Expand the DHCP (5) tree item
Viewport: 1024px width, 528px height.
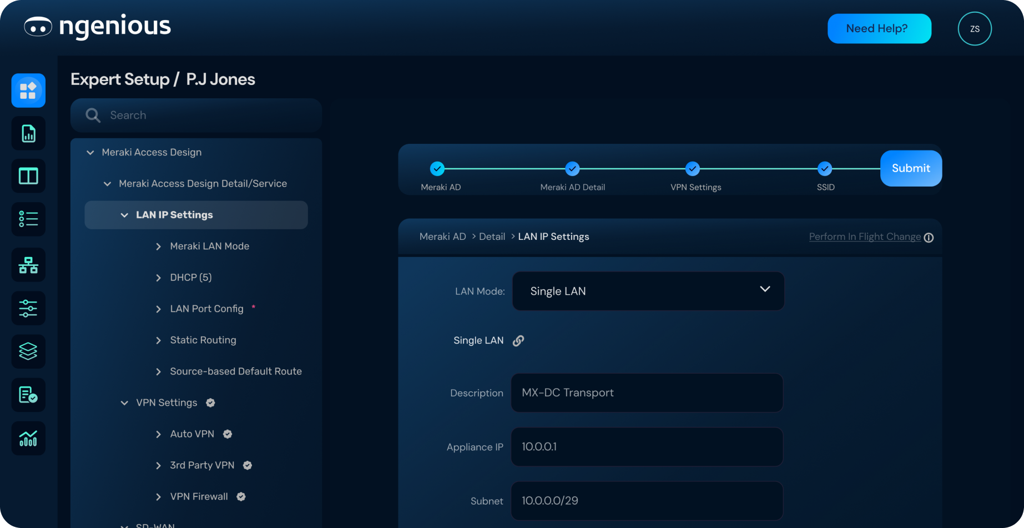158,278
